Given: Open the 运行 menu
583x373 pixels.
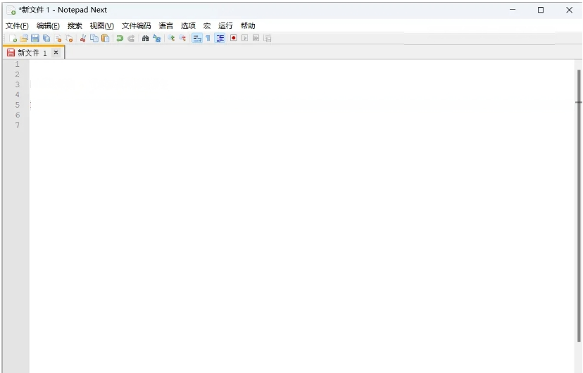Looking at the screenshot, I should 225,25.
